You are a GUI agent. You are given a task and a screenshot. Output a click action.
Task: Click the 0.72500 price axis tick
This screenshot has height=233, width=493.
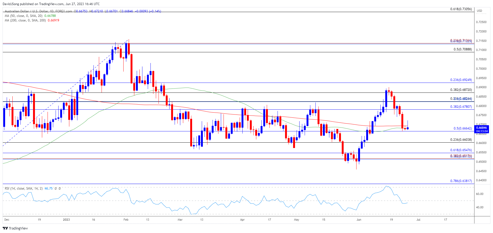click(x=481, y=22)
